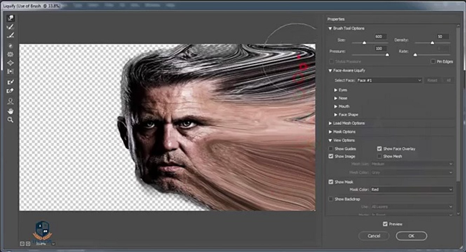Expand the Mouth section
The height and width of the screenshot is (252, 466).
click(336, 106)
